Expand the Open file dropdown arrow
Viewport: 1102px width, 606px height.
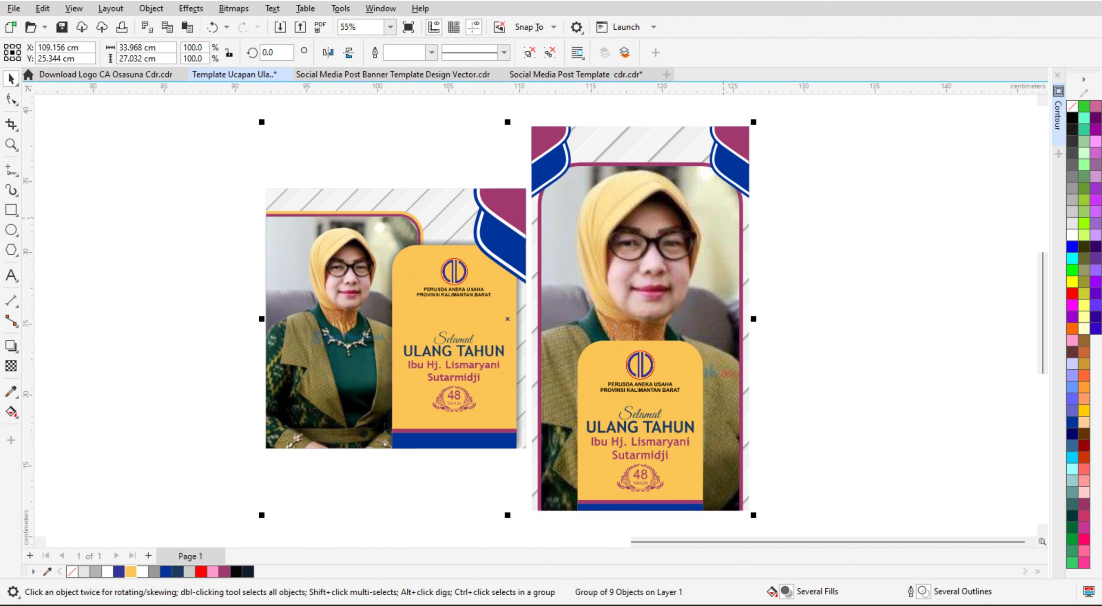[x=45, y=27]
